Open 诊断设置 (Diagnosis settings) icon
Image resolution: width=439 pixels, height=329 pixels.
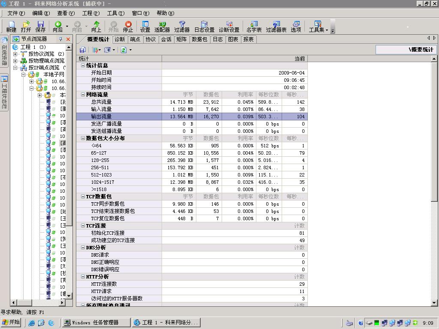[x=229, y=27]
